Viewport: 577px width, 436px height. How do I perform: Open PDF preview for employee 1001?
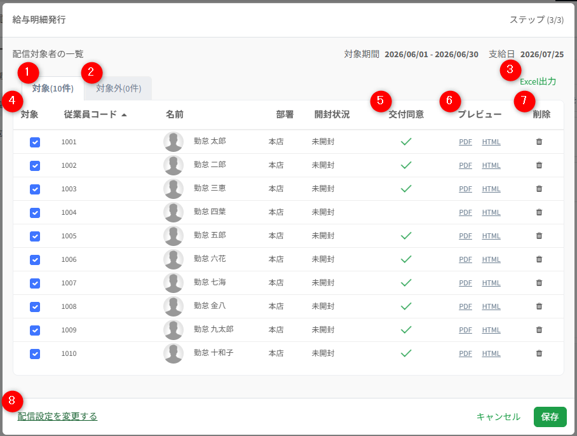point(465,142)
